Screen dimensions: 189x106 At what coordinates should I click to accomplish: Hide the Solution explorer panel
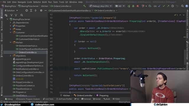[x=45, y=11]
